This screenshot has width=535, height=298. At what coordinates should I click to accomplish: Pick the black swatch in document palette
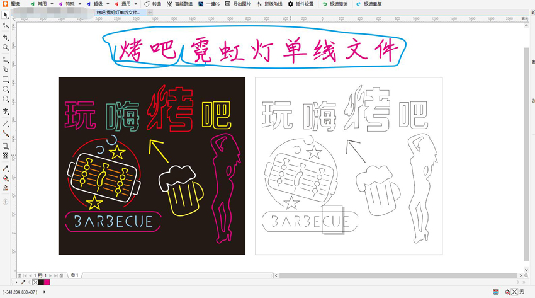41,282
